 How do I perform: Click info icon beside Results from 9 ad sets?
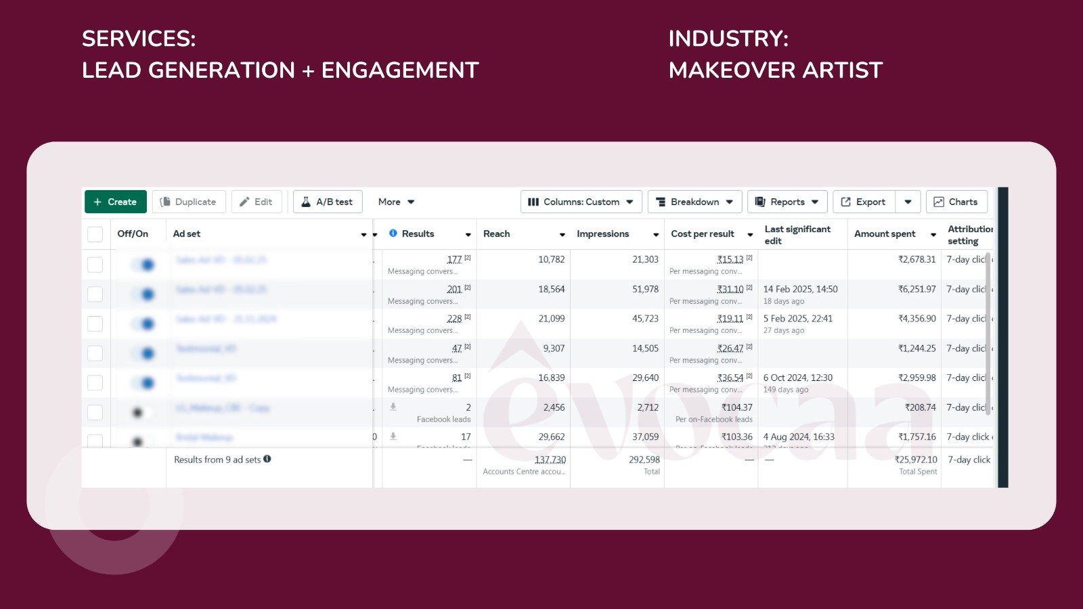point(267,459)
